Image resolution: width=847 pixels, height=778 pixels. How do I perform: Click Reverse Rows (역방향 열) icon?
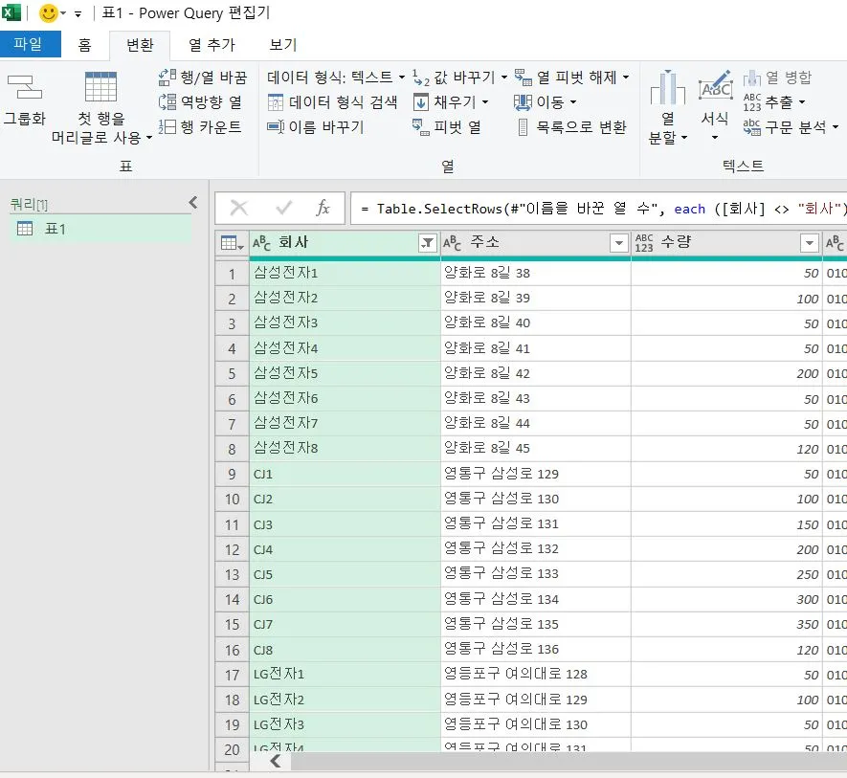[x=167, y=101]
